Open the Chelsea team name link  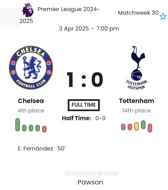point(31,101)
